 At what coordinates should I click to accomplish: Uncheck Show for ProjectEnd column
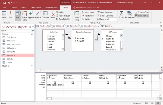point(143,83)
